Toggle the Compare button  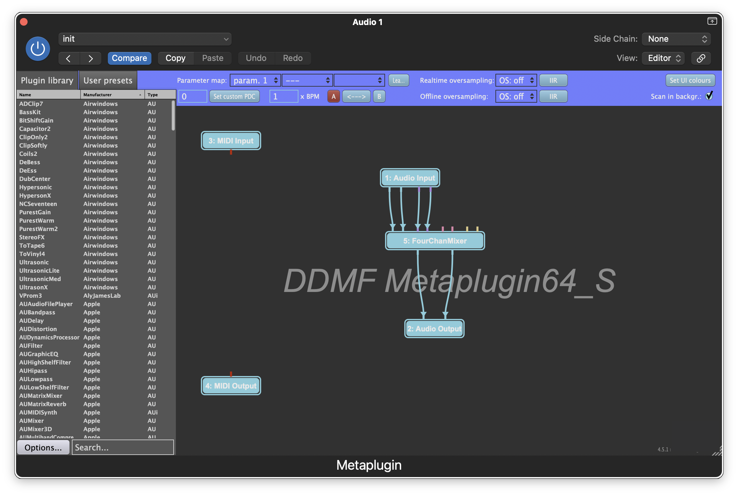point(129,58)
